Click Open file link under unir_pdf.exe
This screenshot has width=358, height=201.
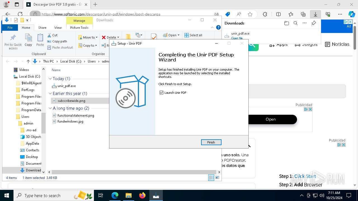[237, 38]
